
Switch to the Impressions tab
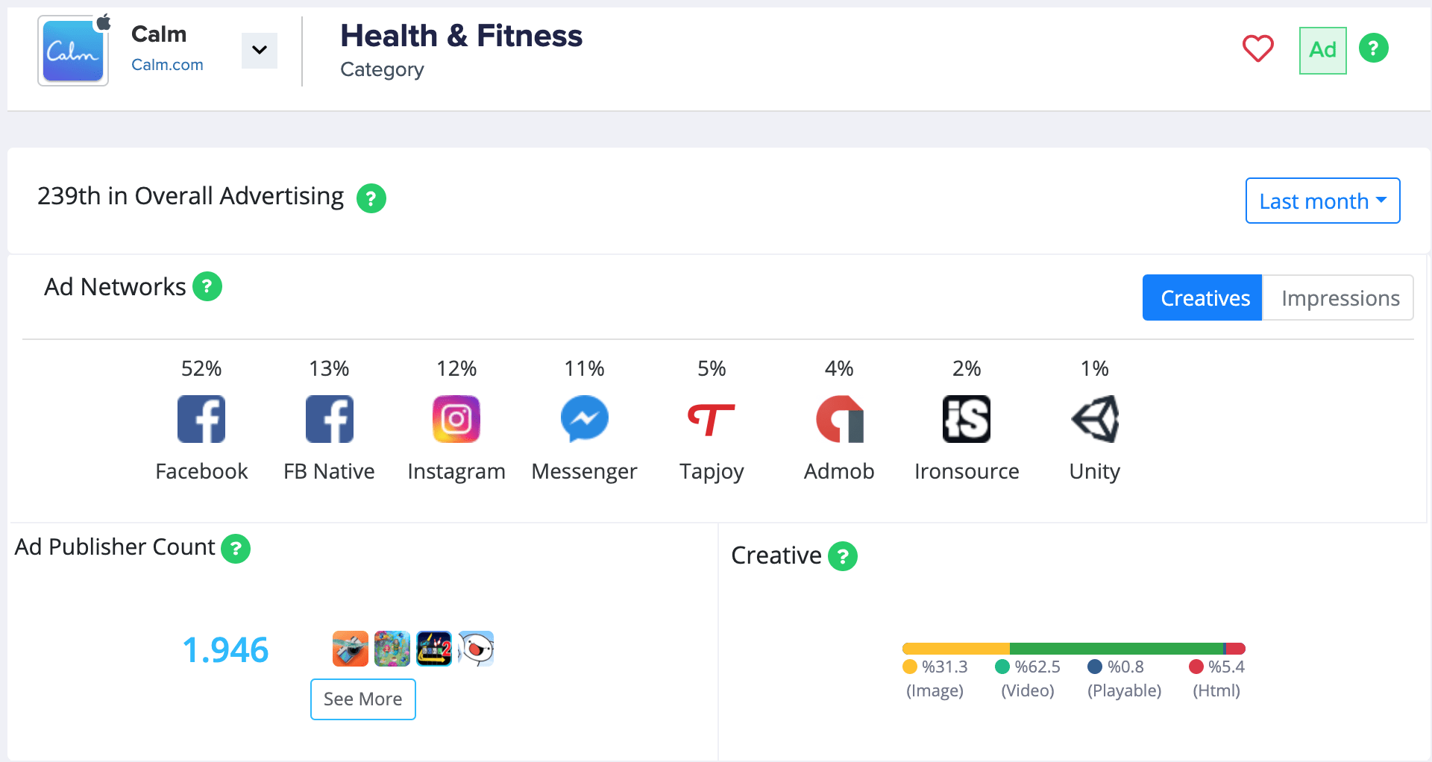click(x=1340, y=297)
